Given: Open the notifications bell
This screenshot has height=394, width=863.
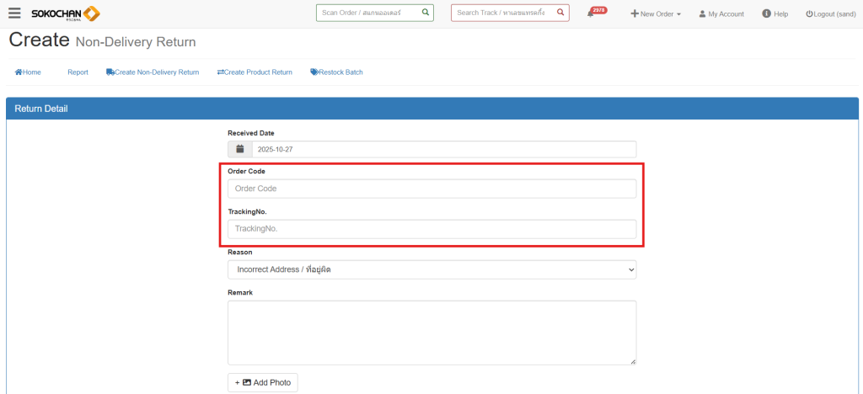Looking at the screenshot, I should pyautogui.click(x=591, y=14).
